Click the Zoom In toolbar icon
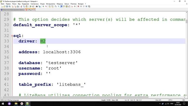Image resolution: width=188 pixels, height=106 pixels. click(43, 6)
